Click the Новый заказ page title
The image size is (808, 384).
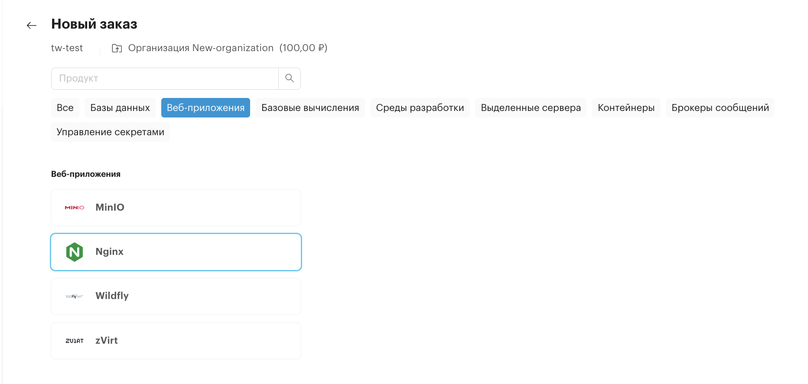coord(94,24)
